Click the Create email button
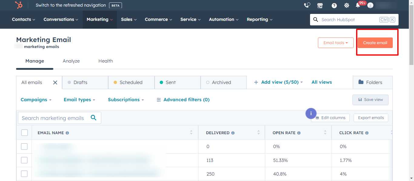Screen dimensions: 414x181 tap(375, 43)
